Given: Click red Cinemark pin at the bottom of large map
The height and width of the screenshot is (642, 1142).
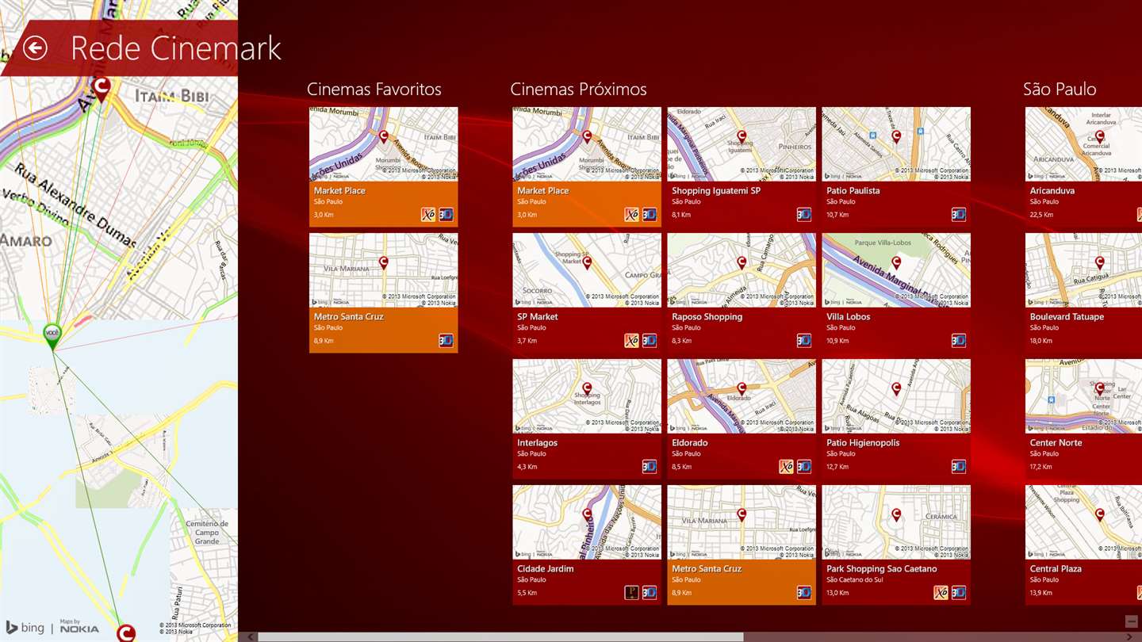Looking at the screenshot, I should (125, 632).
